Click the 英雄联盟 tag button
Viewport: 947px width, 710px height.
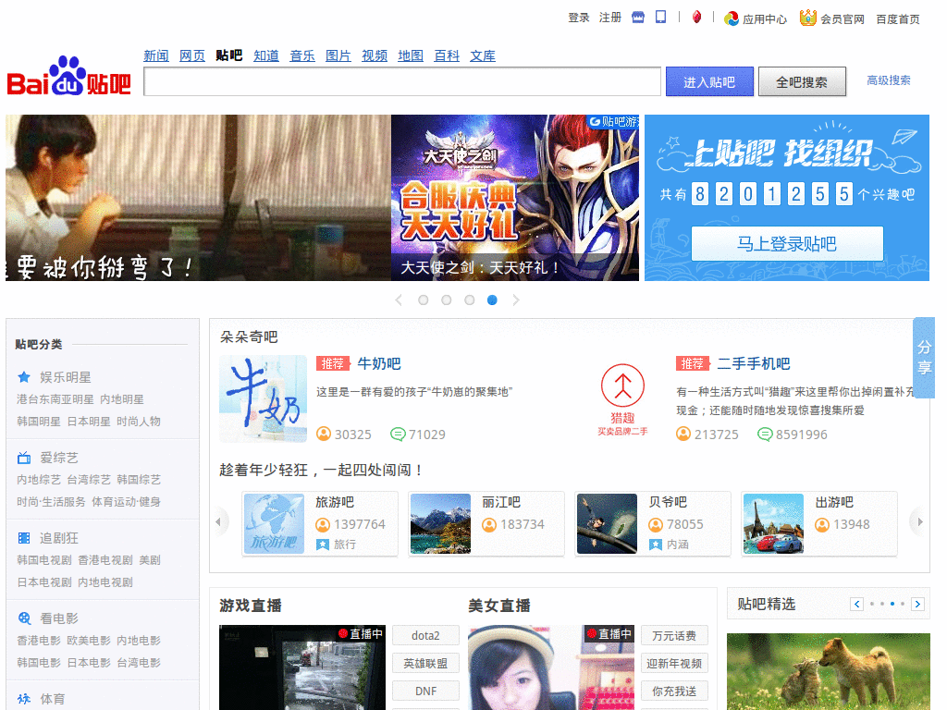[x=425, y=664]
